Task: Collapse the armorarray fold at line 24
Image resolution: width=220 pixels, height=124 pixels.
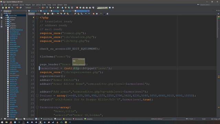Action: (37, 107)
